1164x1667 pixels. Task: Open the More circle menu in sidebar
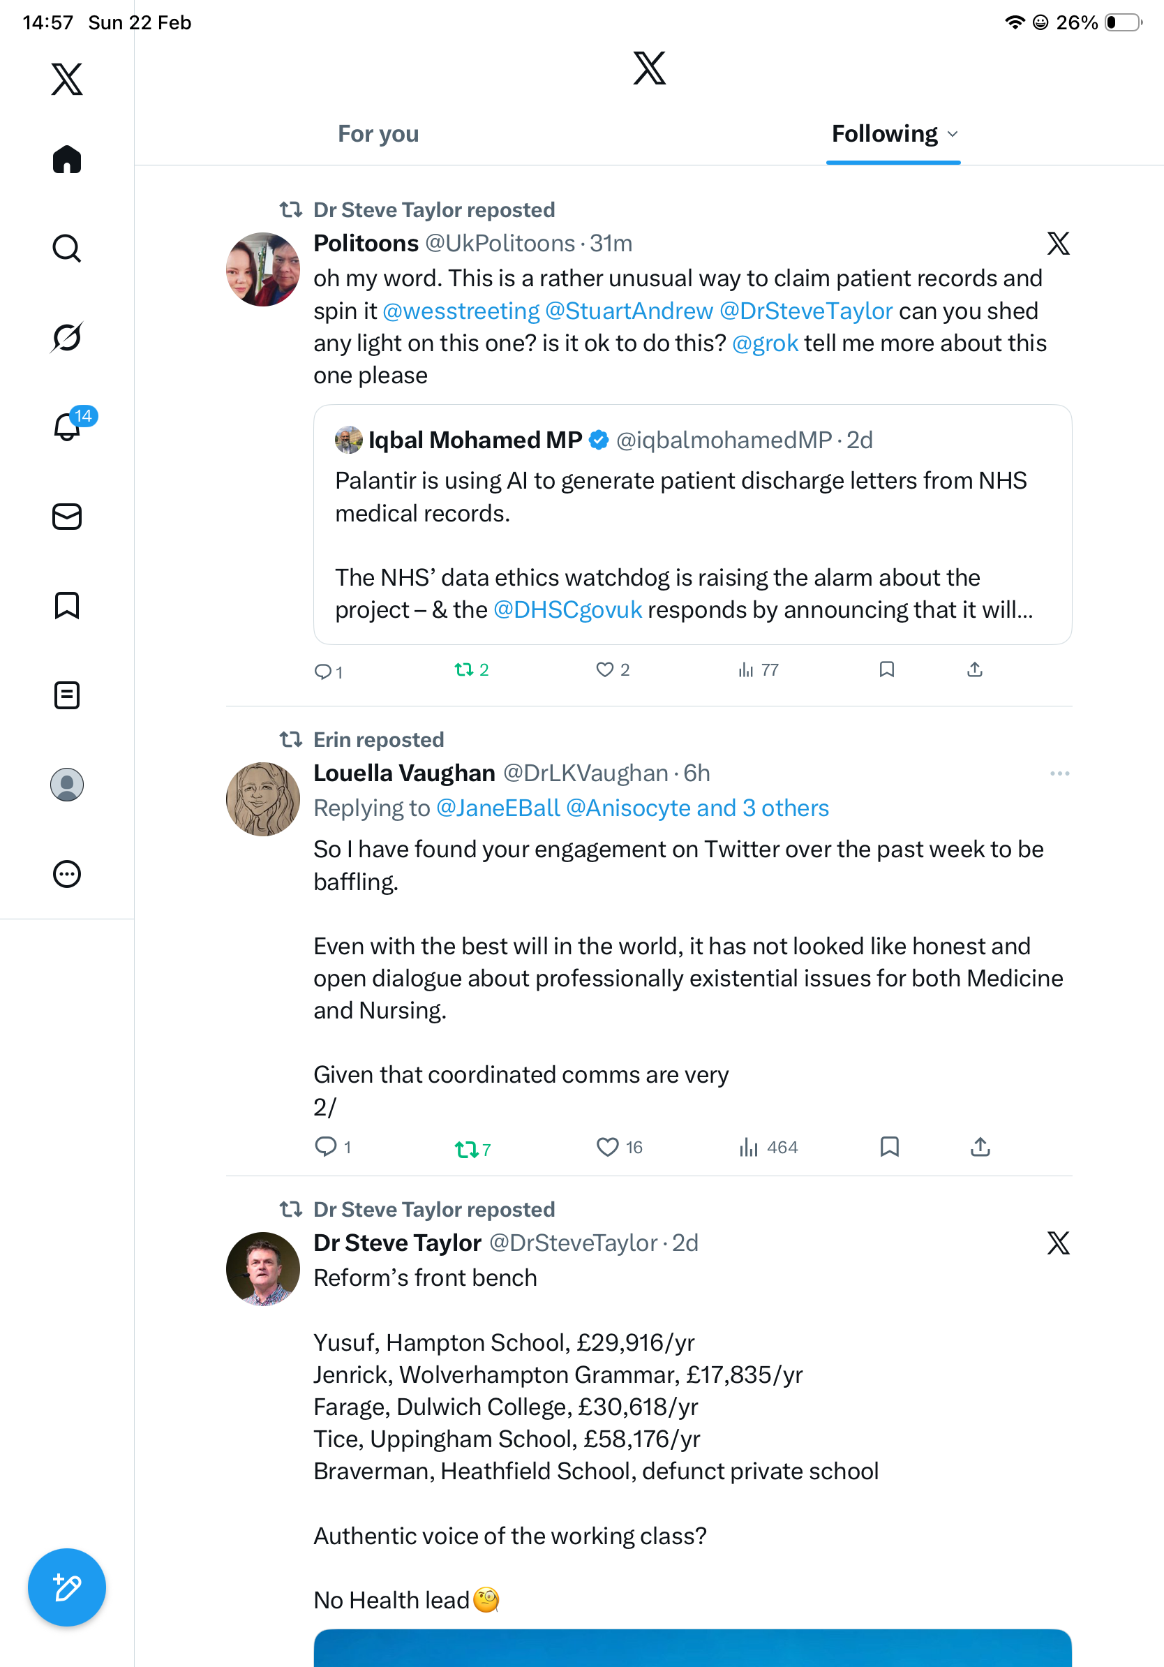(67, 873)
